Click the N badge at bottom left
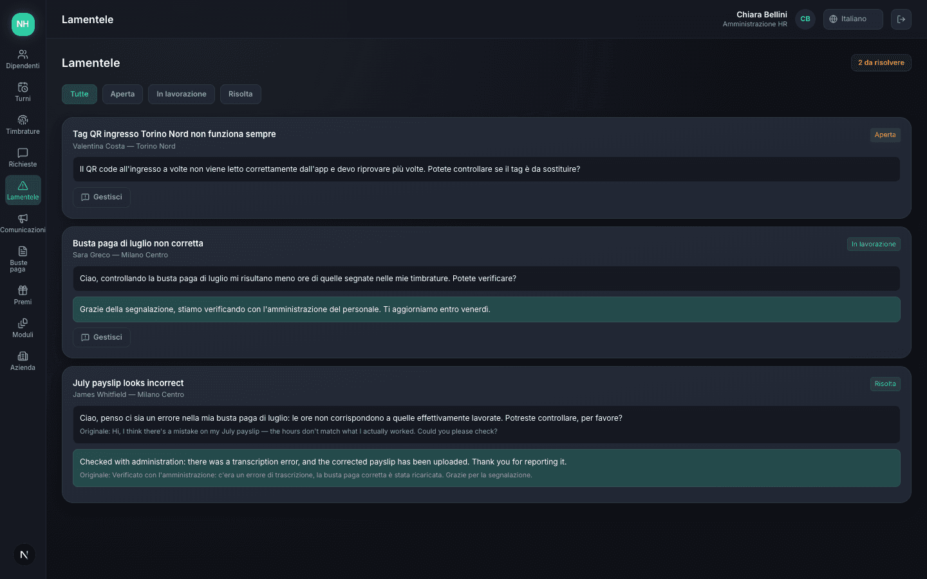Screen dimensions: 927x579 point(24,555)
